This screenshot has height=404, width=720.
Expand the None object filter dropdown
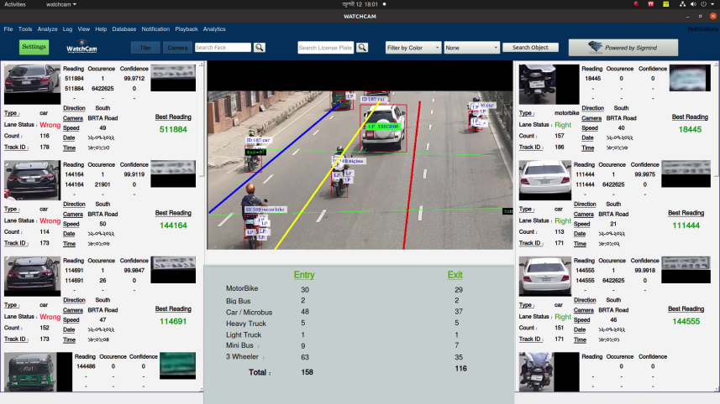(x=472, y=48)
